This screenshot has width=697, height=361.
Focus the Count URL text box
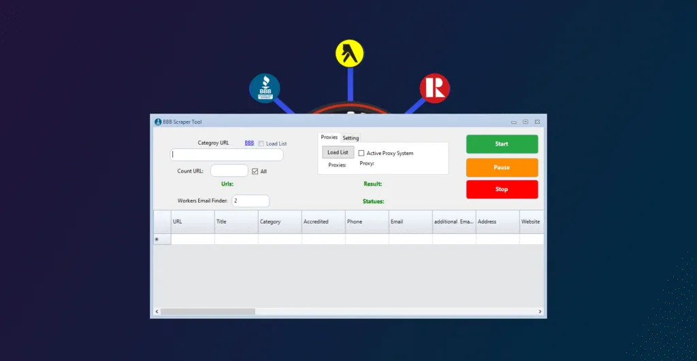(229, 171)
